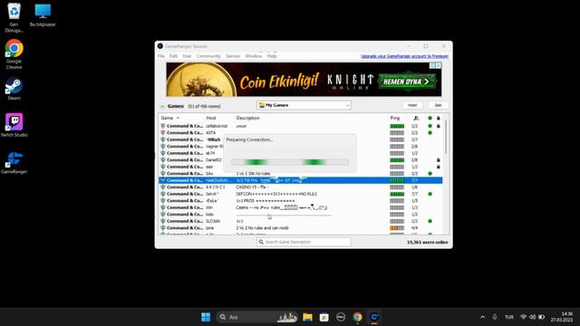Select the '1v1 PROS' room

tap(300, 201)
